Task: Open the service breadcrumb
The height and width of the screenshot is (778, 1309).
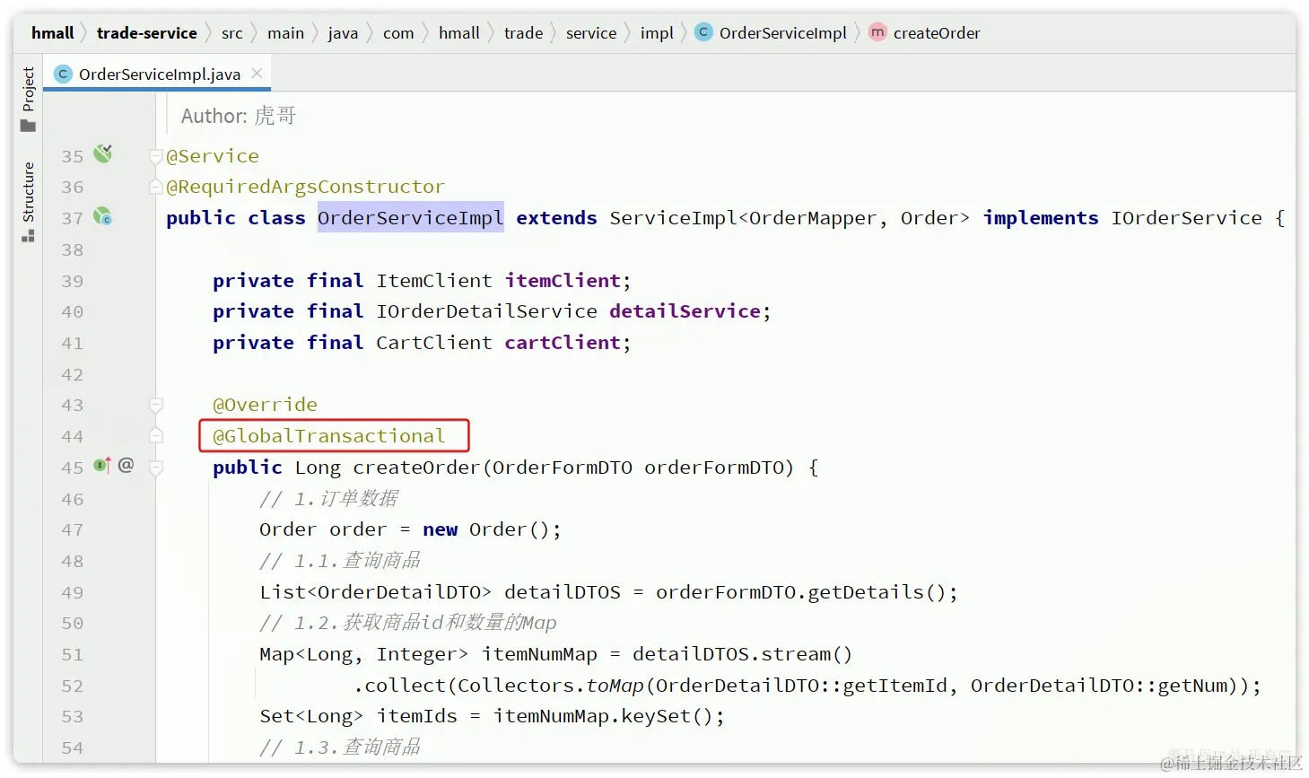Action: pyautogui.click(x=591, y=33)
